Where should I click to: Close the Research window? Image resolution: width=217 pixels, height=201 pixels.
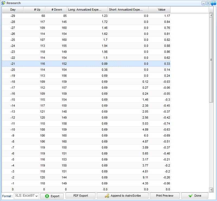208,3
